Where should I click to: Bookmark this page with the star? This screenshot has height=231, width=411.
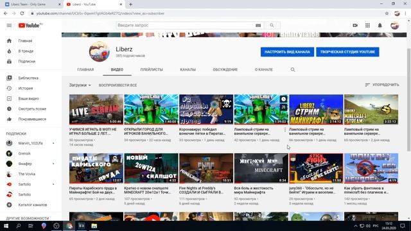[387, 13]
